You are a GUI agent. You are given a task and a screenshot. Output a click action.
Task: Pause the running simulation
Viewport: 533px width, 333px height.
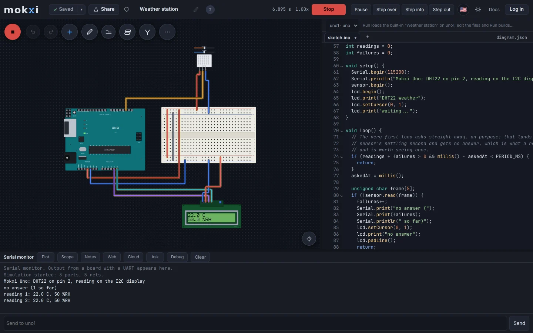(x=361, y=10)
